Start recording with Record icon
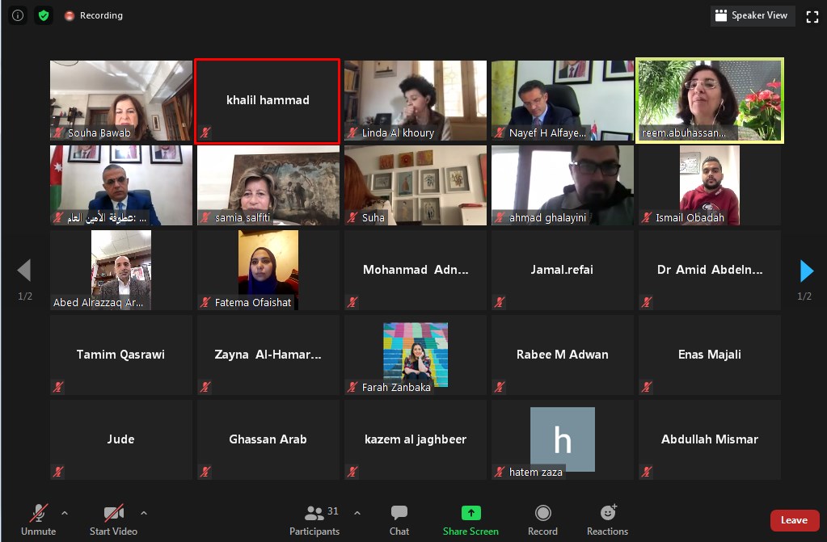This screenshot has width=827, height=542. 542,519
